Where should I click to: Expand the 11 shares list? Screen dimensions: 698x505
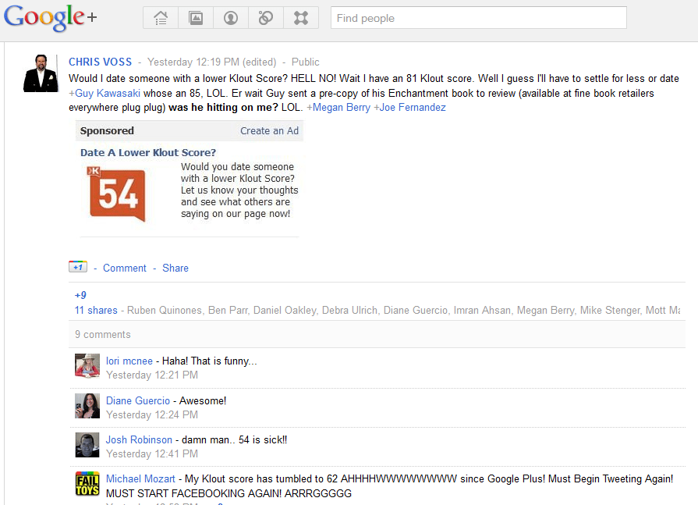click(96, 310)
